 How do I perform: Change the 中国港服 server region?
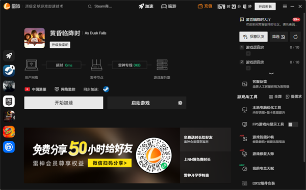click(x=36, y=89)
